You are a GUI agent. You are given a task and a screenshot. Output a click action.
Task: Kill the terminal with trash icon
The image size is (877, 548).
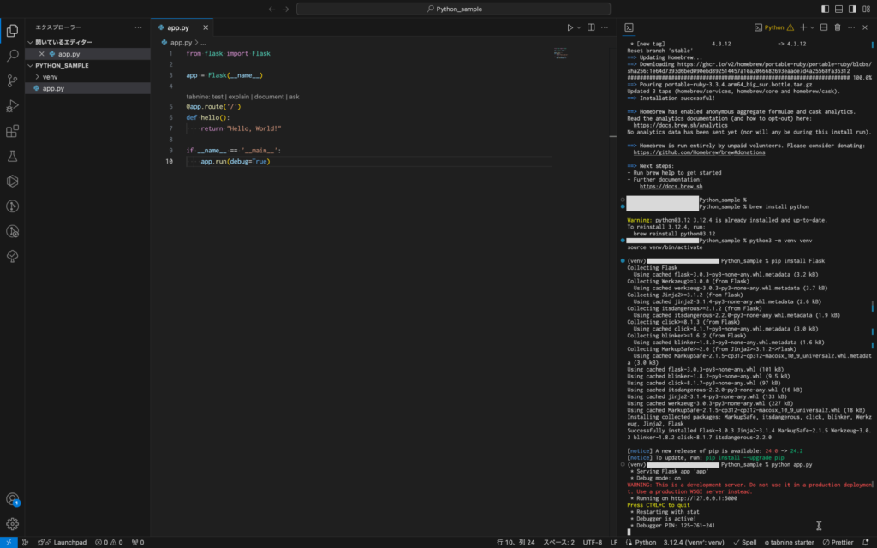point(838,27)
